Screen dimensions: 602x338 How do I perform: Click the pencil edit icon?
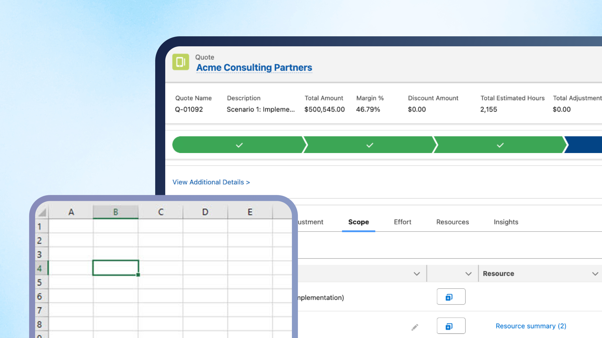click(415, 327)
